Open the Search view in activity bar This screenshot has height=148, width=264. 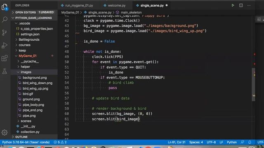point(5,19)
